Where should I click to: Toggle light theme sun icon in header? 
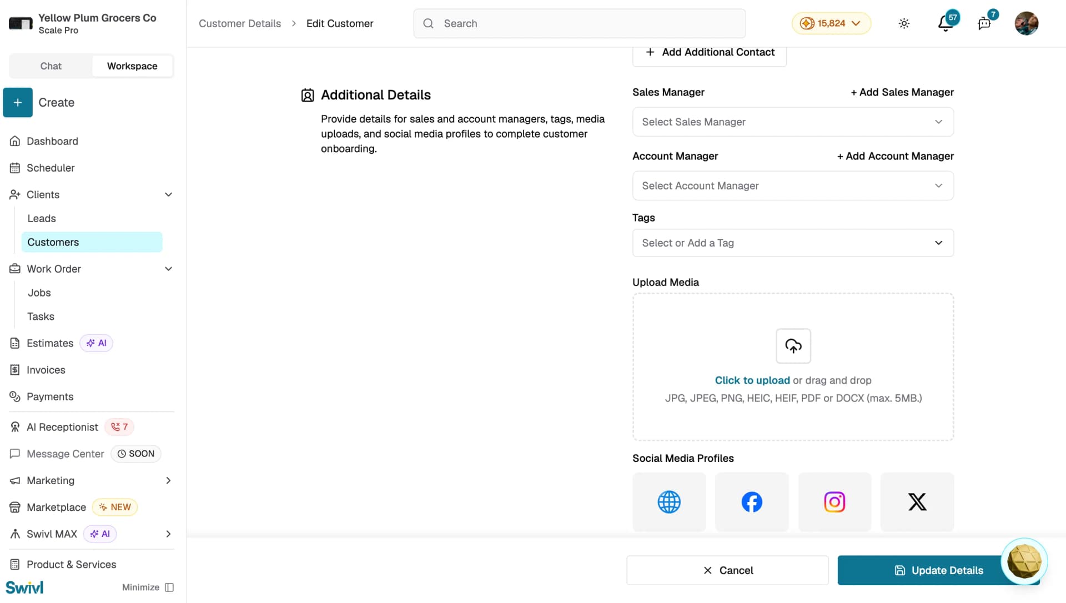pyautogui.click(x=904, y=23)
